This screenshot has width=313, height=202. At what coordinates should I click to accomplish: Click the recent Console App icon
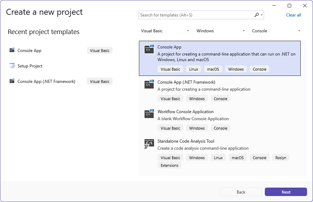[x=12, y=50]
